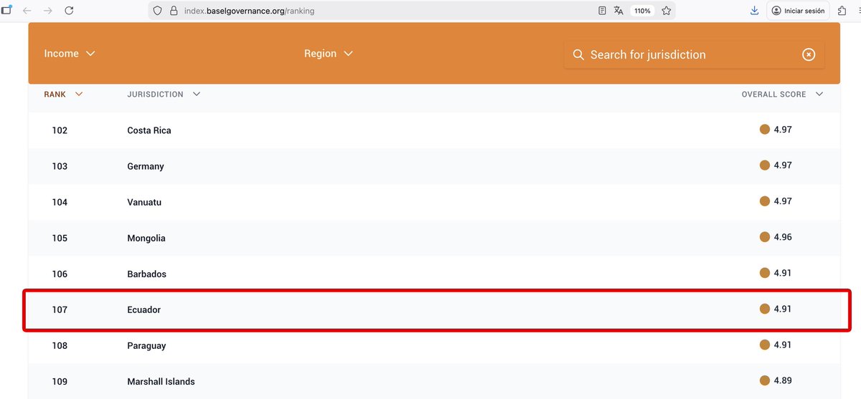Select the Mongolia row name
The image size is (861, 399).
[x=146, y=238]
